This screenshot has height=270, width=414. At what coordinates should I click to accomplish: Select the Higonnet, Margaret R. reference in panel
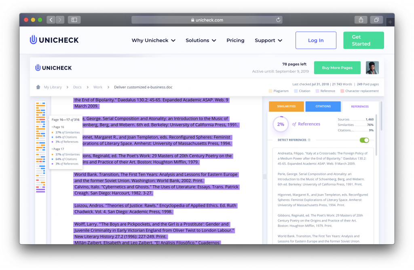[323, 200]
